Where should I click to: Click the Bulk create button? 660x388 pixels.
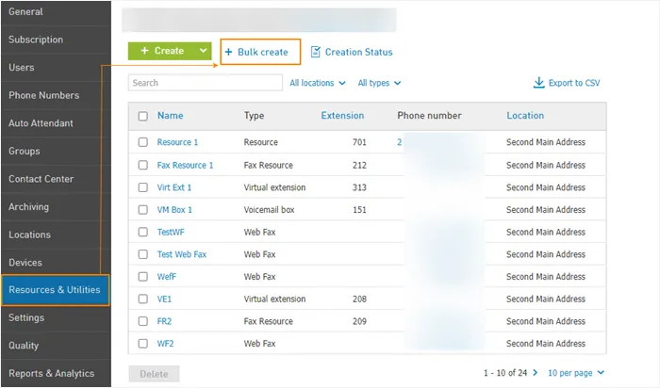[260, 52]
